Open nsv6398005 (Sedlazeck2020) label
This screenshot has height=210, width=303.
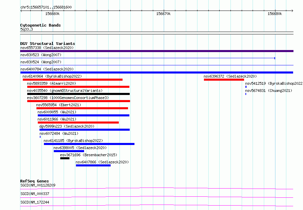point(80,148)
